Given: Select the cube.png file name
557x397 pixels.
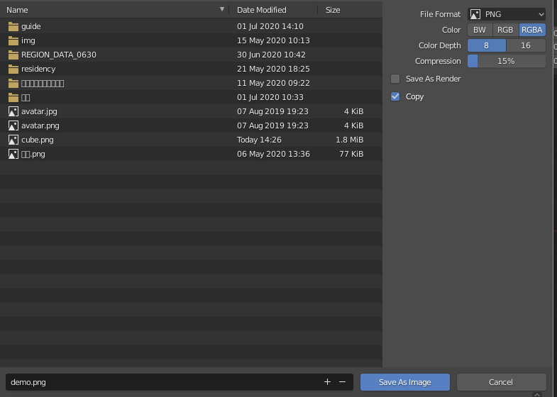Looking at the screenshot, I should click(38, 140).
